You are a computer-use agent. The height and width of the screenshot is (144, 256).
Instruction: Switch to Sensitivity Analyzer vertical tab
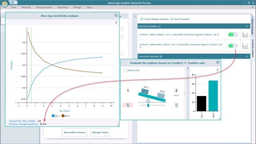tap(253, 48)
